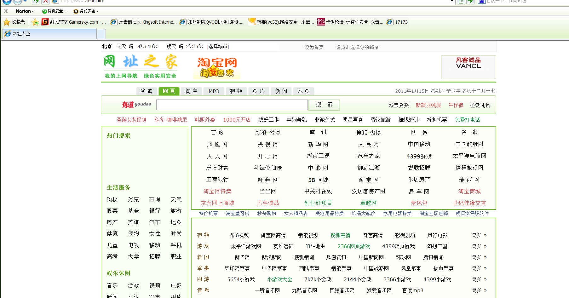Open the 4399游戏 site link
Image resolution: width=569 pixels, height=298 pixels.
[419, 156]
